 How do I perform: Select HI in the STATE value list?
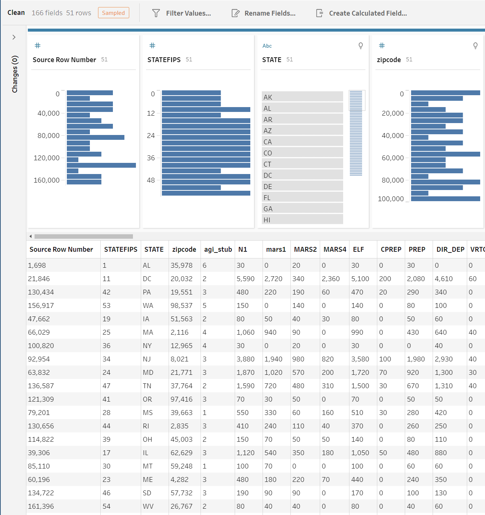(x=302, y=219)
